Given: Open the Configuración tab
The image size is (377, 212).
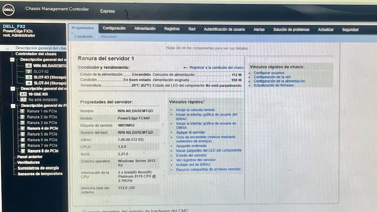Looking at the screenshot, I should (114, 28).
